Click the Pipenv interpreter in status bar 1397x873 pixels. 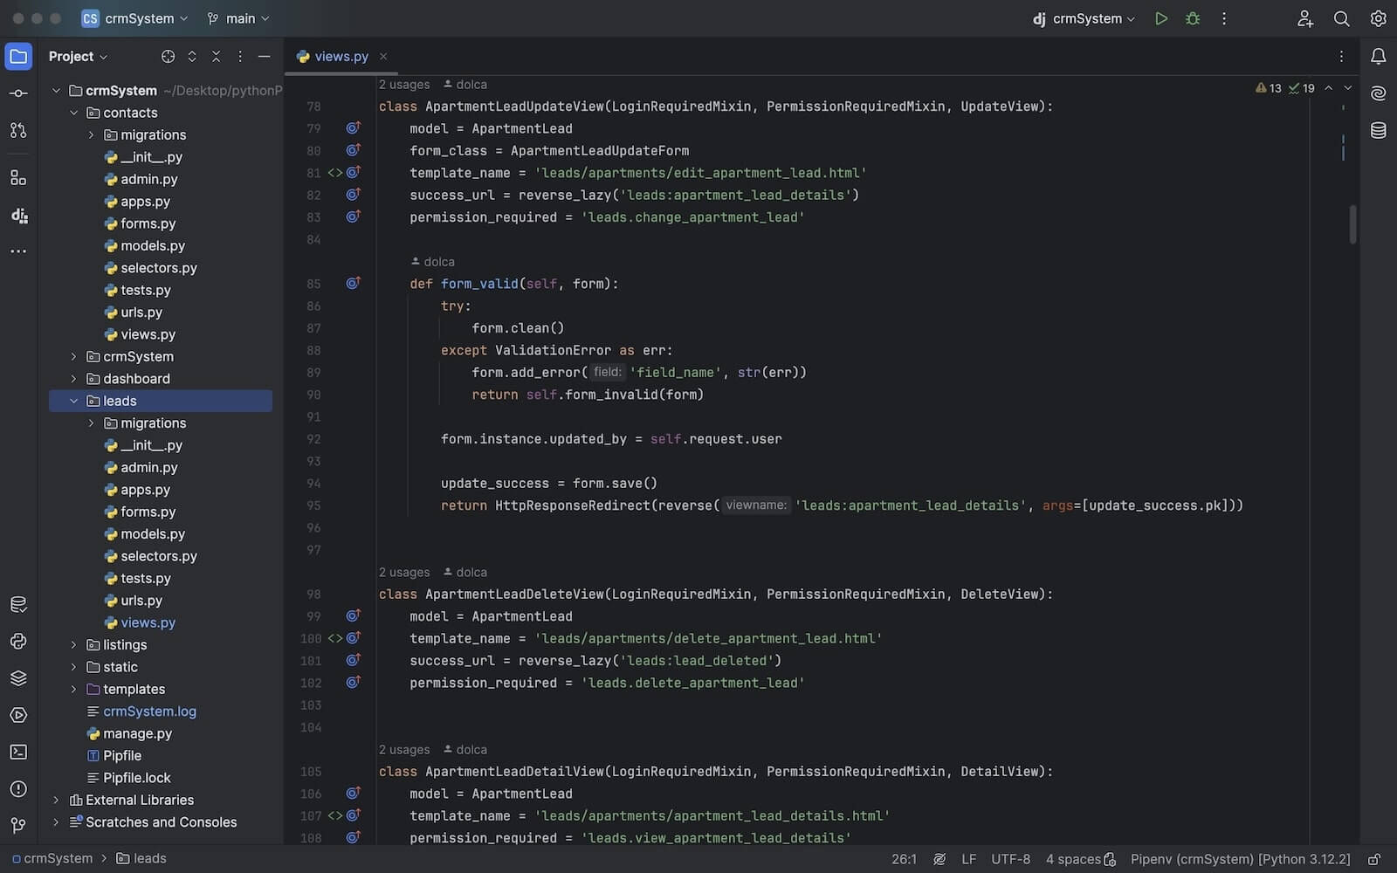click(x=1240, y=859)
